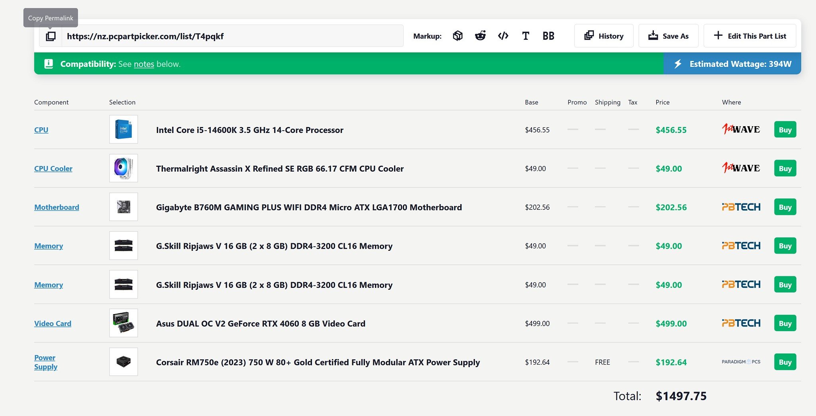Open the Video Card component link
816x416 pixels.
(53, 323)
